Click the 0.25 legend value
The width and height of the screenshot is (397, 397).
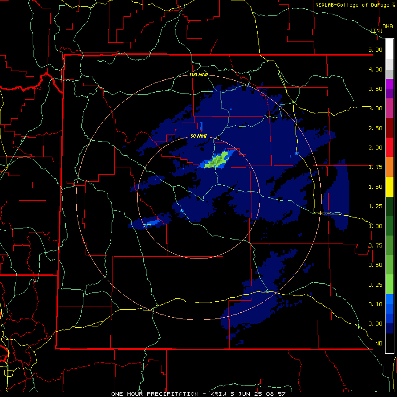[375, 285]
